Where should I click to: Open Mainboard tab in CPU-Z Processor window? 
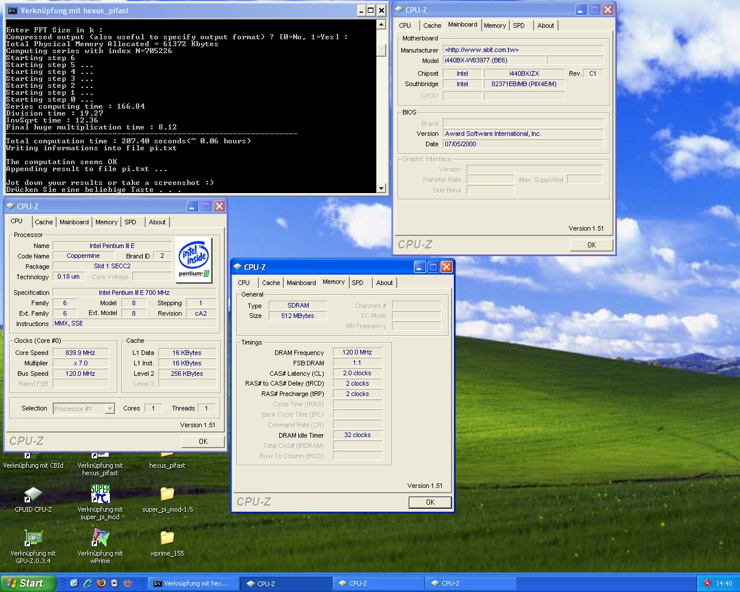[x=74, y=222]
